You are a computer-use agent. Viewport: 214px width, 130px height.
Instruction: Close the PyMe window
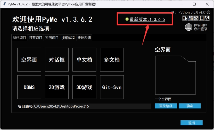click(207, 4)
